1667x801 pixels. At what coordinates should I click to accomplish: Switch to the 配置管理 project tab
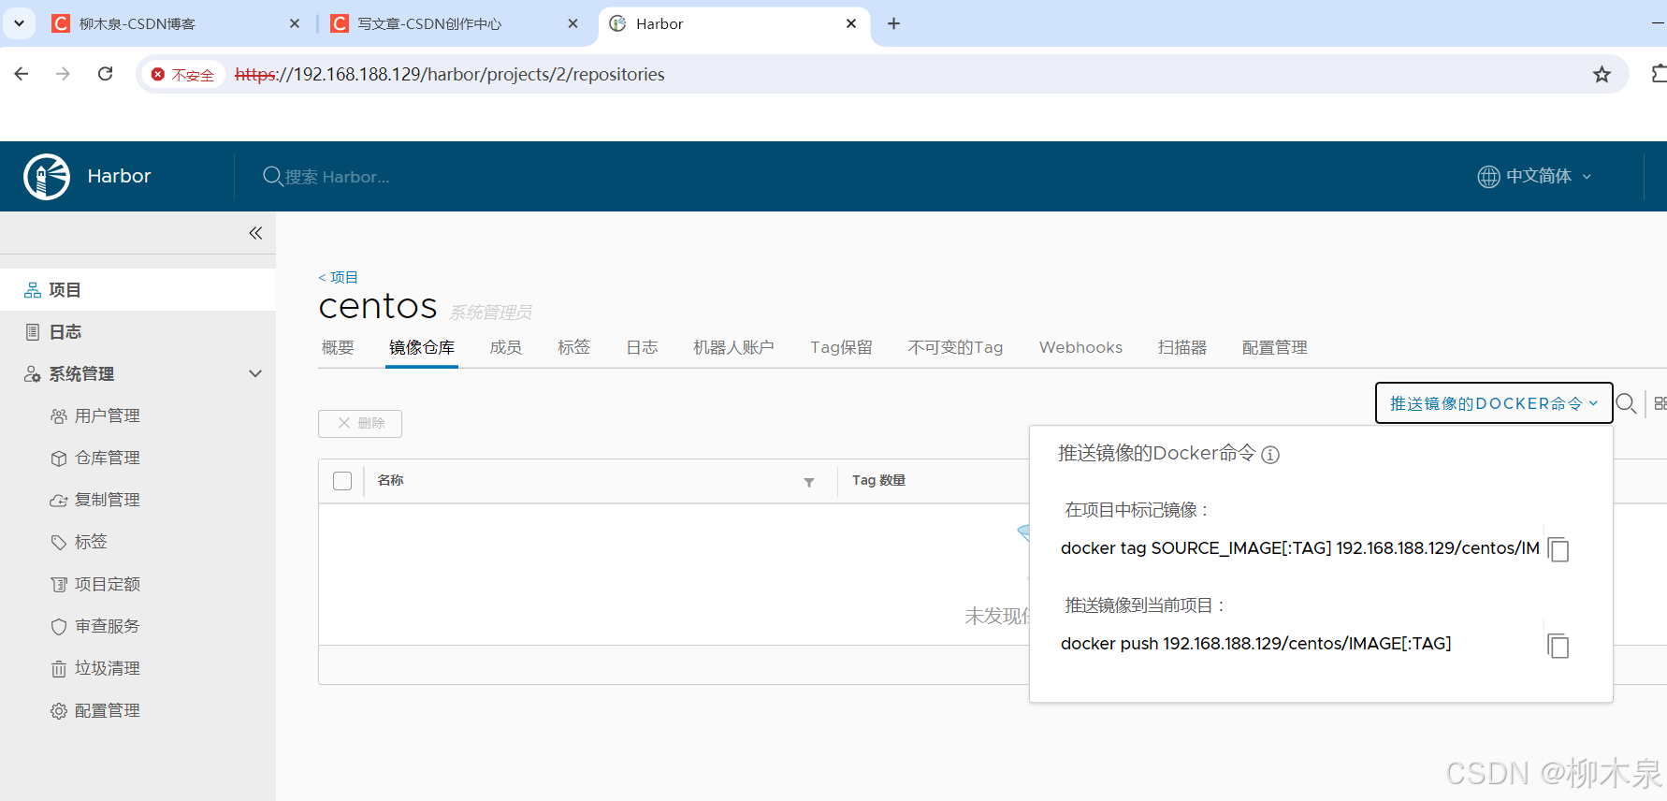(1274, 347)
